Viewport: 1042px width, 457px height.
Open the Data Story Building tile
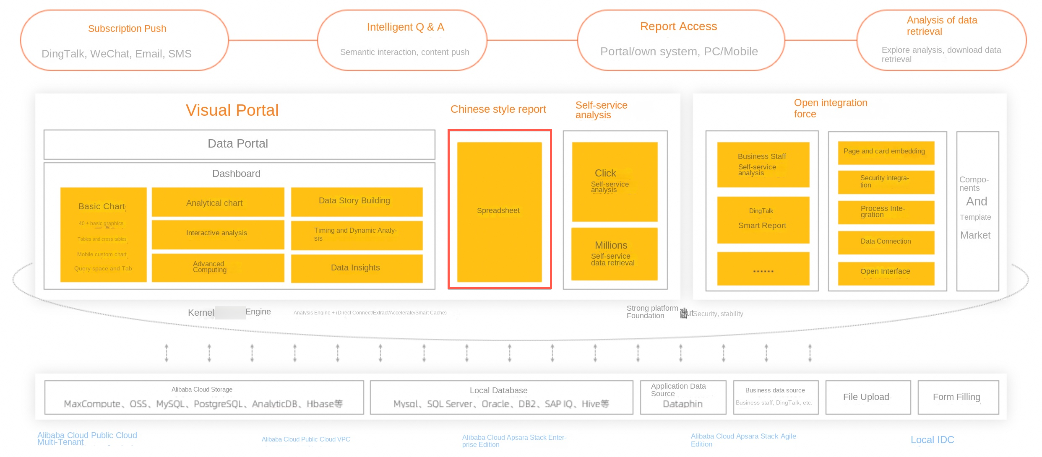(356, 201)
